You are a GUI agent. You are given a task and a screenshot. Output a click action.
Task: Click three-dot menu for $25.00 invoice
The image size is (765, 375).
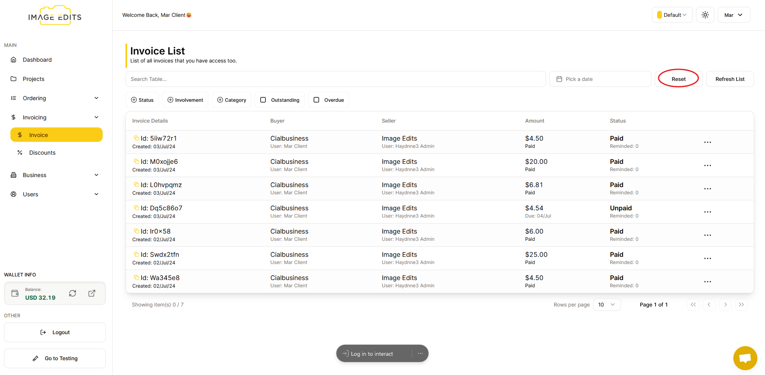[707, 258]
